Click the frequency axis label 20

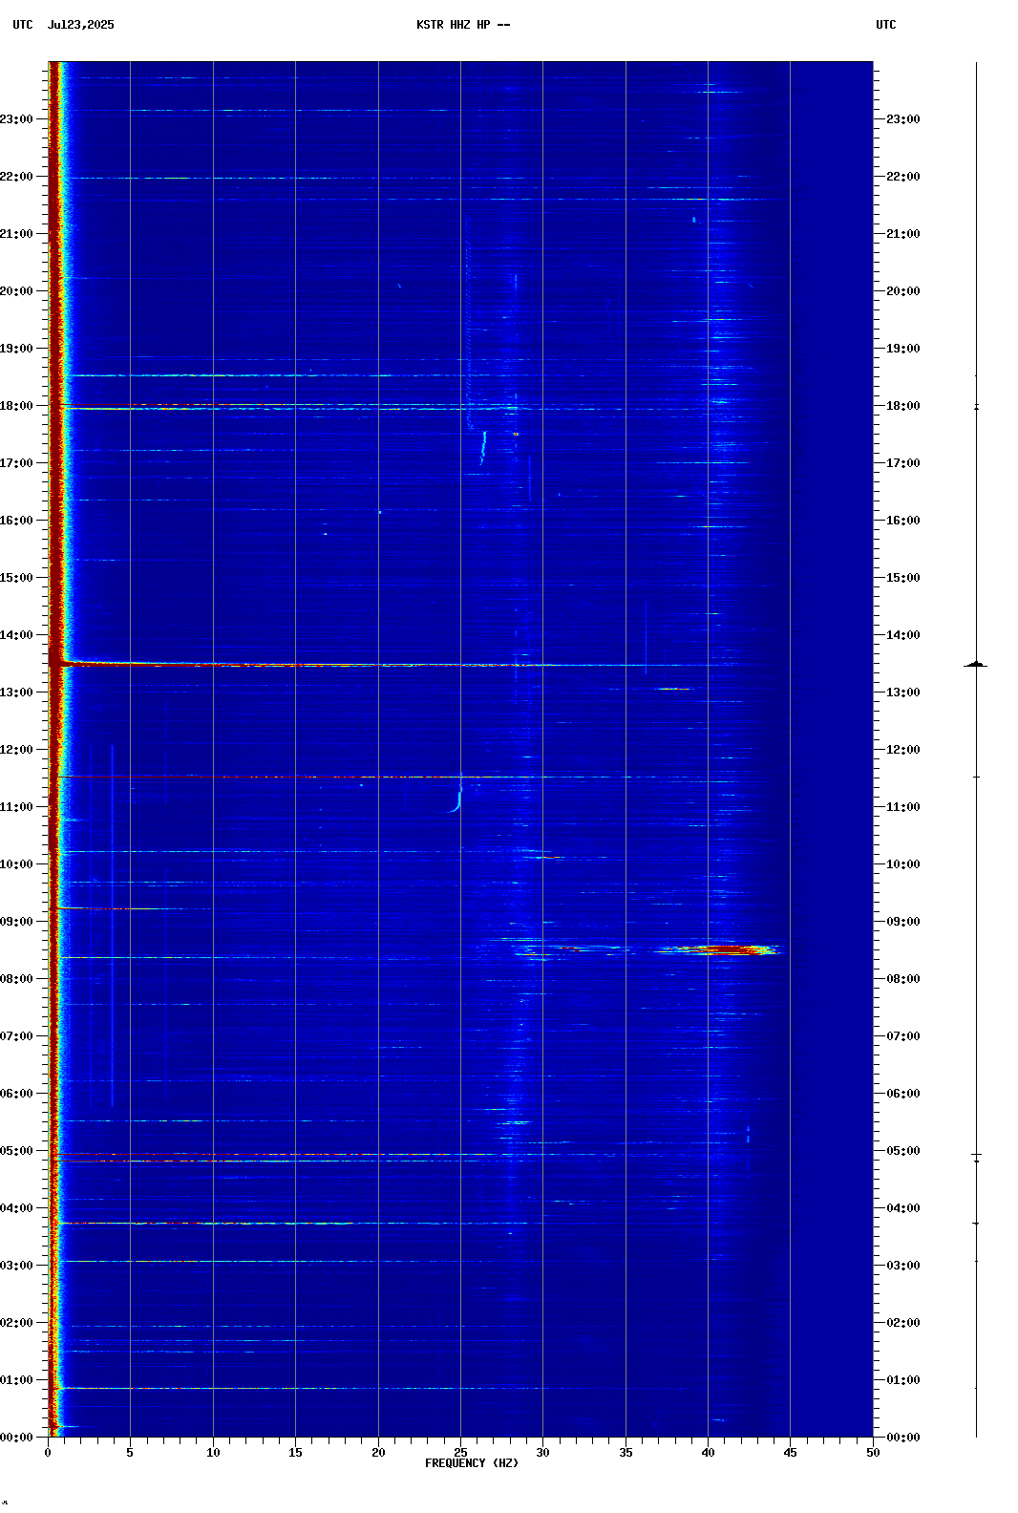point(378,1453)
